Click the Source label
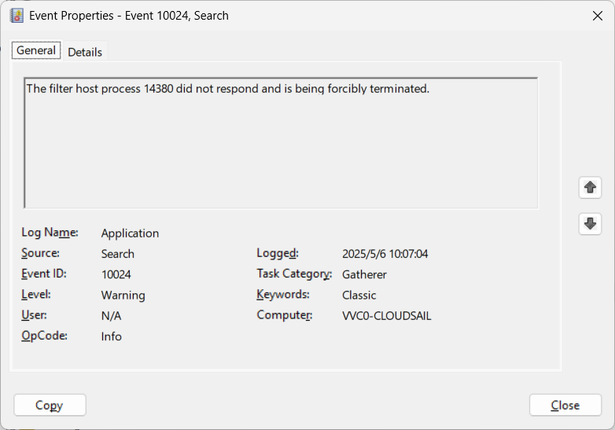The width and height of the screenshot is (615, 430). [x=40, y=253]
